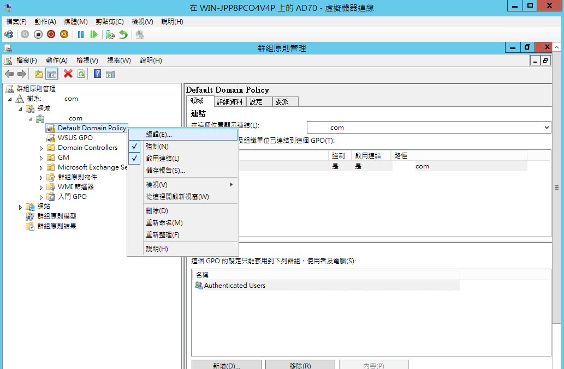Expand the 站台 (sites) tree node
Screen dimensions: 564x369
[21, 207]
